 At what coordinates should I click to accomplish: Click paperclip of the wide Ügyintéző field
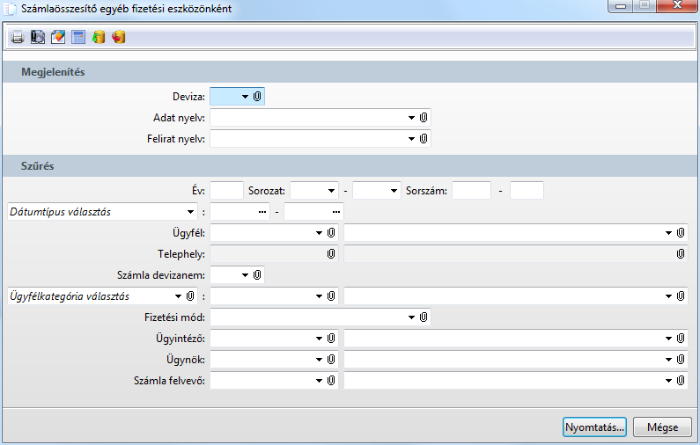pos(681,339)
